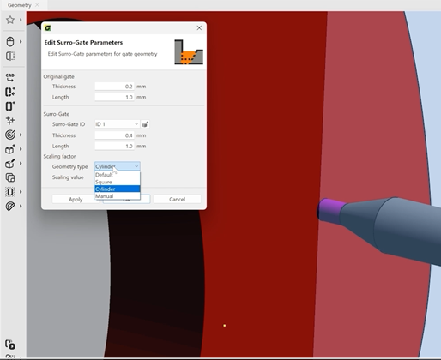Open the target/gate location tool icon
Screen dimensions: 441x360
(10, 135)
